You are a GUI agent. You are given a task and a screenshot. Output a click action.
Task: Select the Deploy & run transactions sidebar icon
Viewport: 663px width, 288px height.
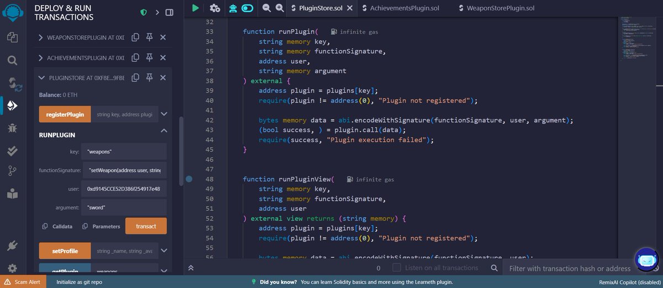(12, 105)
